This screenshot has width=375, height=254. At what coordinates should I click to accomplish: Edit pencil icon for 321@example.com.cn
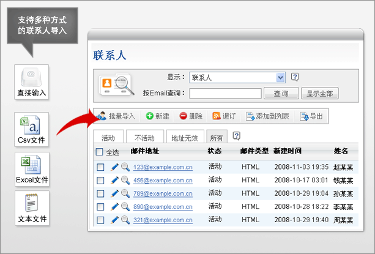point(114,220)
